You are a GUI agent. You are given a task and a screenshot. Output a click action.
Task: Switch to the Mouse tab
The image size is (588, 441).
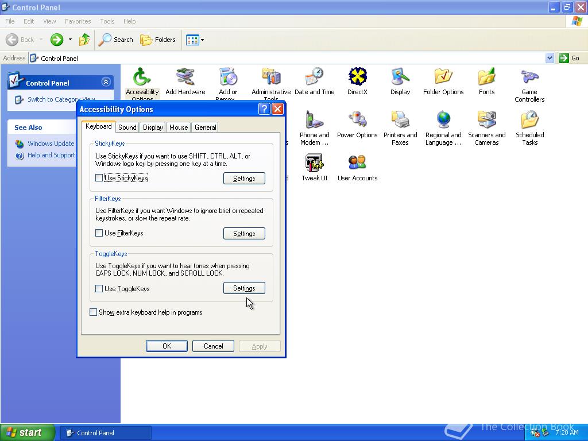pyautogui.click(x=179, y=127)
